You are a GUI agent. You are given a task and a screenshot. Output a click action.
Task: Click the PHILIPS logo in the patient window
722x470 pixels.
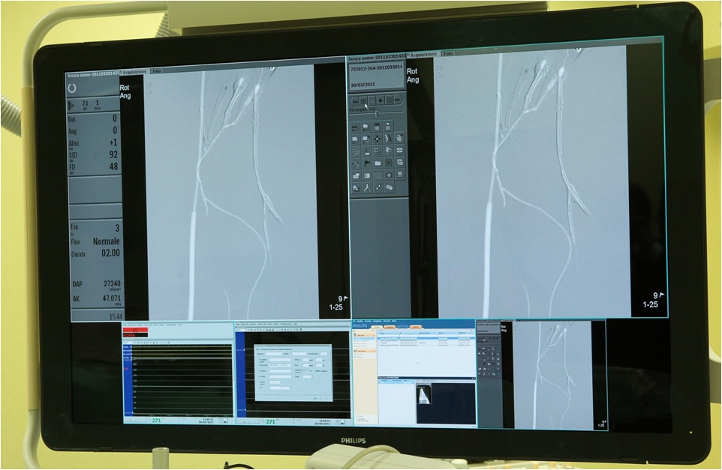point(362,325)
